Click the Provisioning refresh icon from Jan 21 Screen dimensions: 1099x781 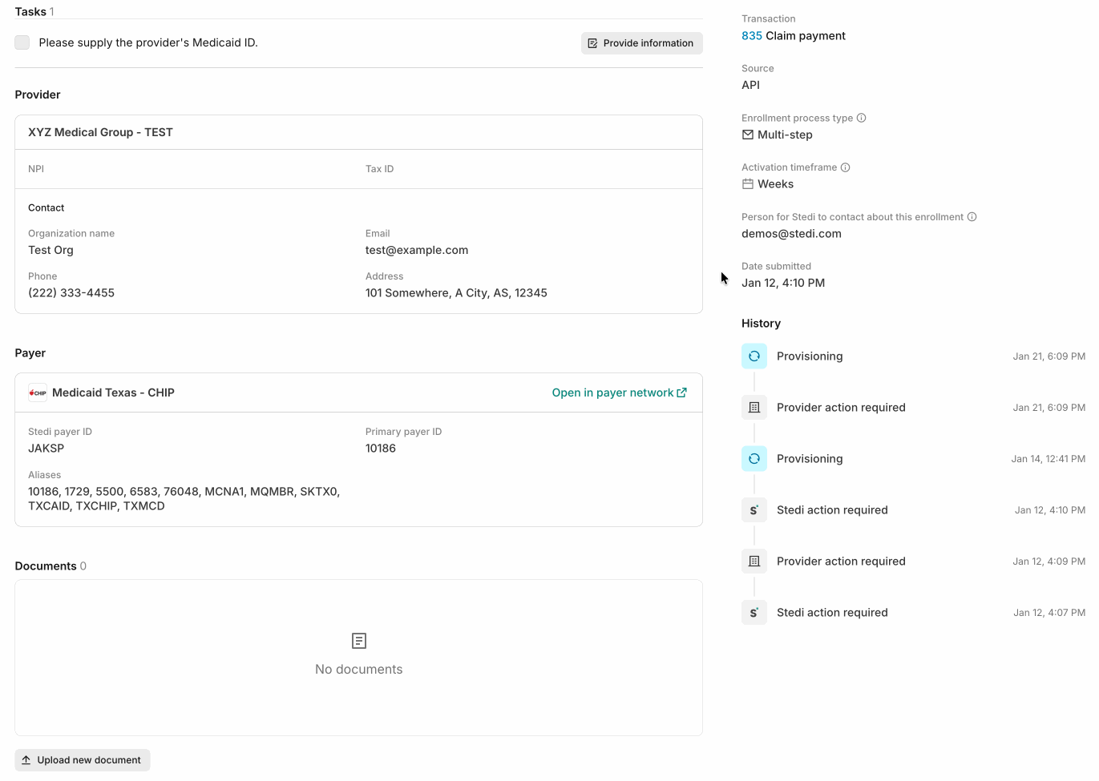(754, 356)
